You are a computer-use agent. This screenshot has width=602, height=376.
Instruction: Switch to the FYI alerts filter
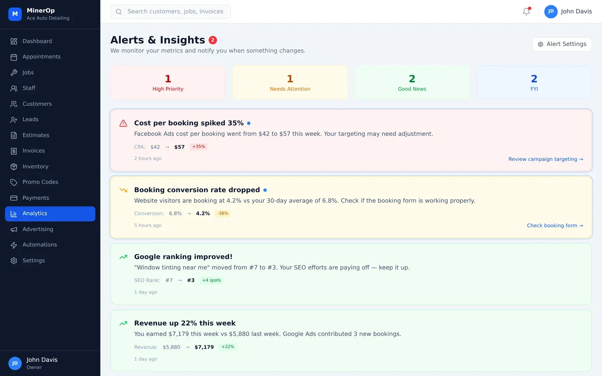point(534,82)
